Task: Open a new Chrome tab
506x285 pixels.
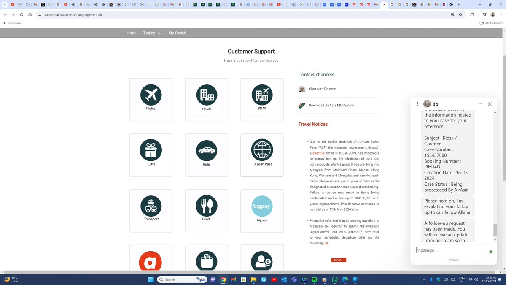Action: (459, 5)
